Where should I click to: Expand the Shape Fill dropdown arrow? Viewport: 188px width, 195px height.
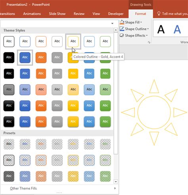pos(141,22)
